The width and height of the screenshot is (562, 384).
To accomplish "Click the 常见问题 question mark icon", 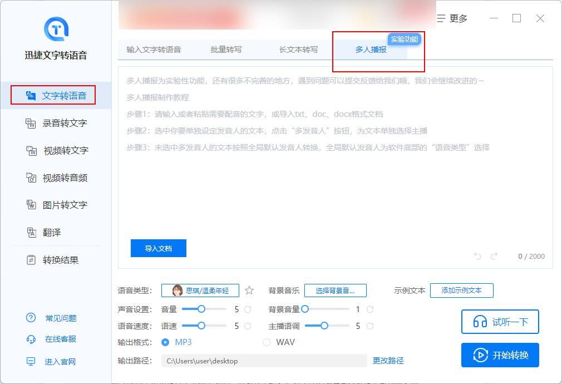I will pyautogui.click(x=31, y=318).
